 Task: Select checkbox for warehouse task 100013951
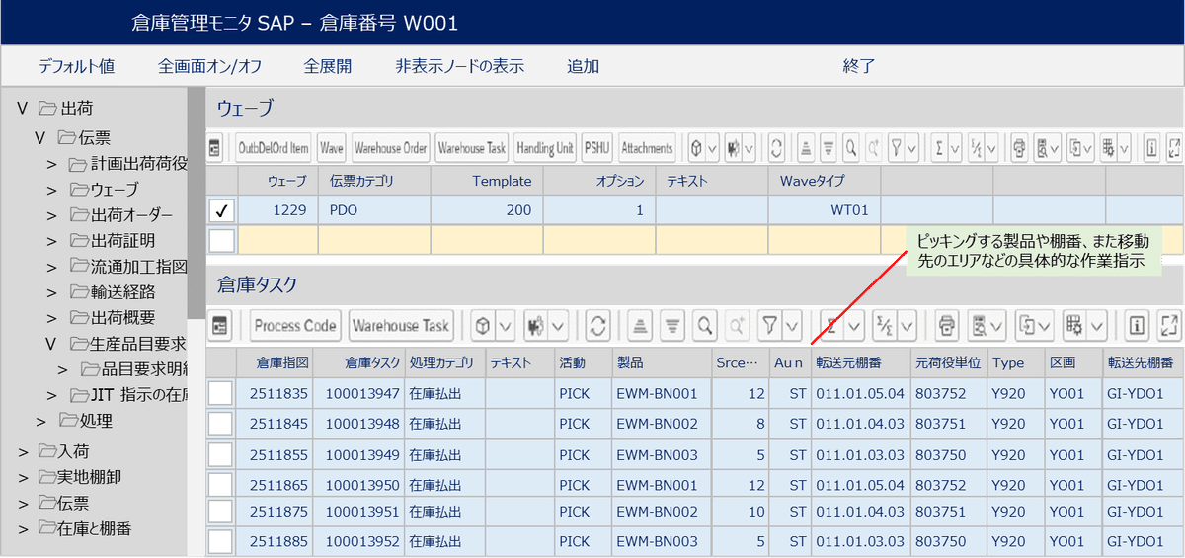pos(219,512)
